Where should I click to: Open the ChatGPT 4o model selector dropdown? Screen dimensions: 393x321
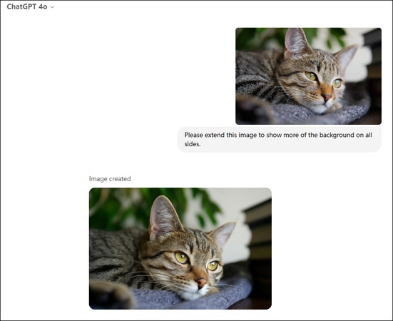tap(31, 6)
